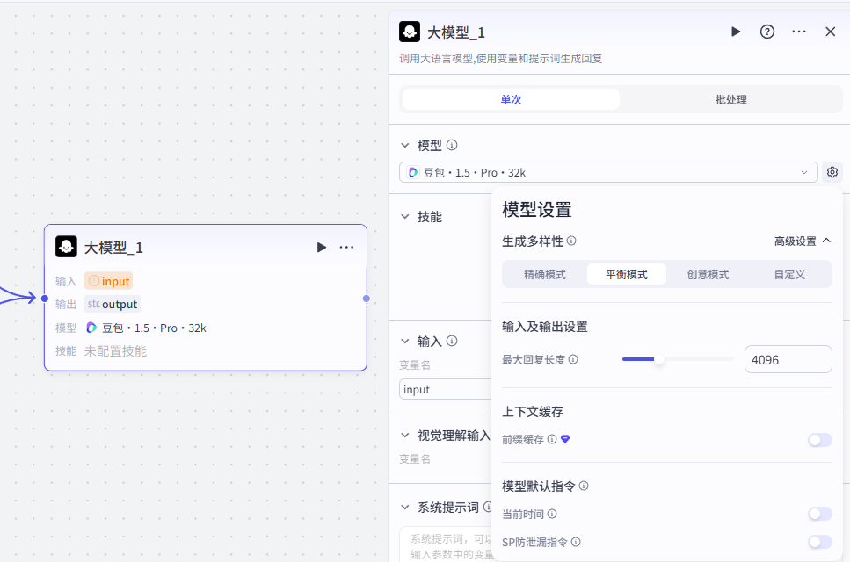Switch to the 批处理 tab
The image size is (850, 562).
click(730, 99)
